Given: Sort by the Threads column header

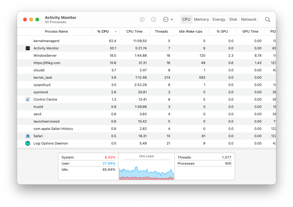Looking at the screenshot, I should tap(161, 31).
